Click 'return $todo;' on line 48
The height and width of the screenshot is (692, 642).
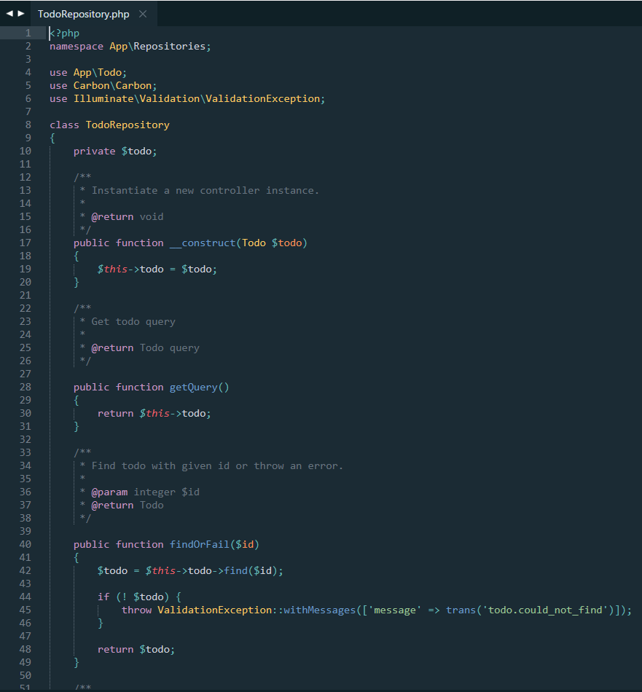pos(136,650)
